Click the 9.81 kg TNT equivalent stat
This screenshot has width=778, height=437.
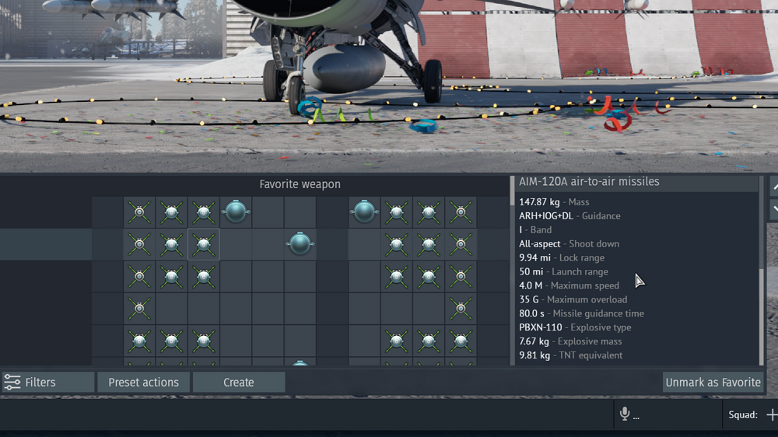570,355
